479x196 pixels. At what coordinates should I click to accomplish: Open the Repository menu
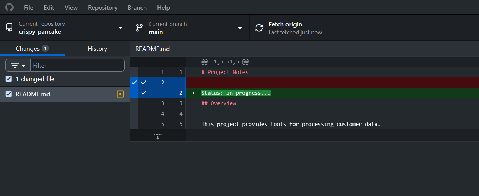point(103,7)
